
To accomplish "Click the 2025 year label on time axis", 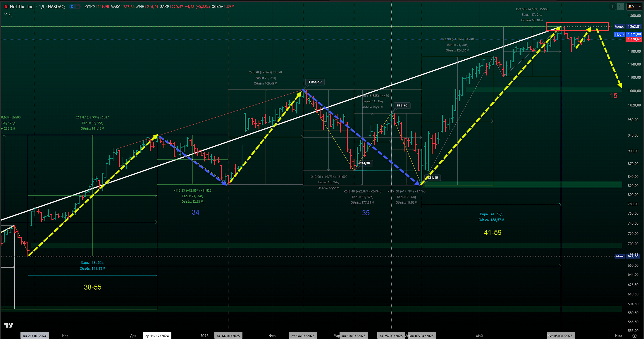I will tap(204, 336).
